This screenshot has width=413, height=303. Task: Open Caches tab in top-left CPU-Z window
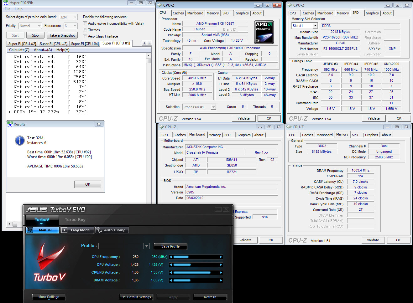pos(178,13)
